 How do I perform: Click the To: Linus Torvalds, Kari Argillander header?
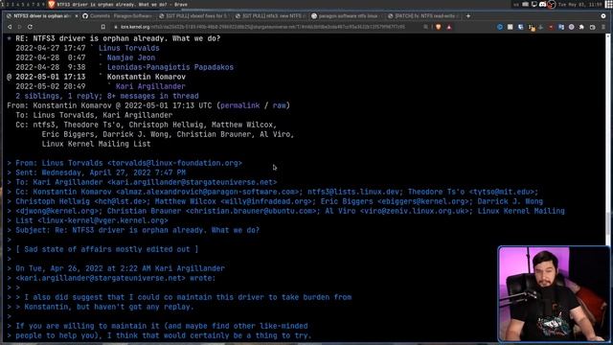click(x=94, y=115)
